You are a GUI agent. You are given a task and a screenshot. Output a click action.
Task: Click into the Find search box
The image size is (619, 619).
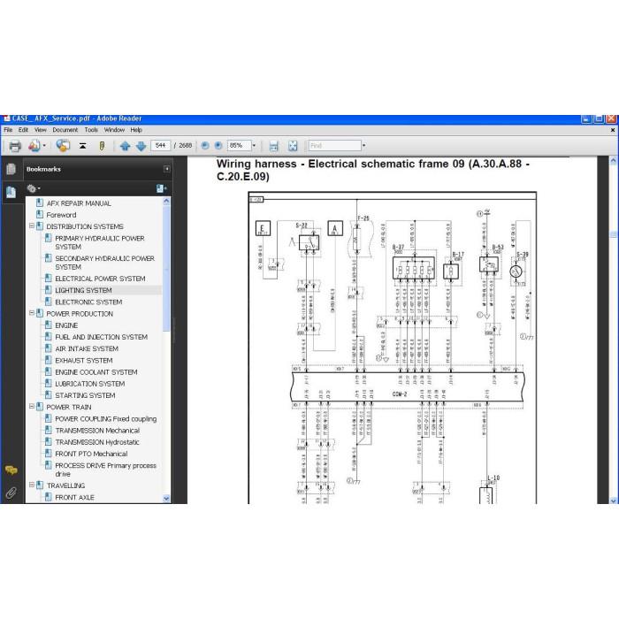(x=335, y=146)
